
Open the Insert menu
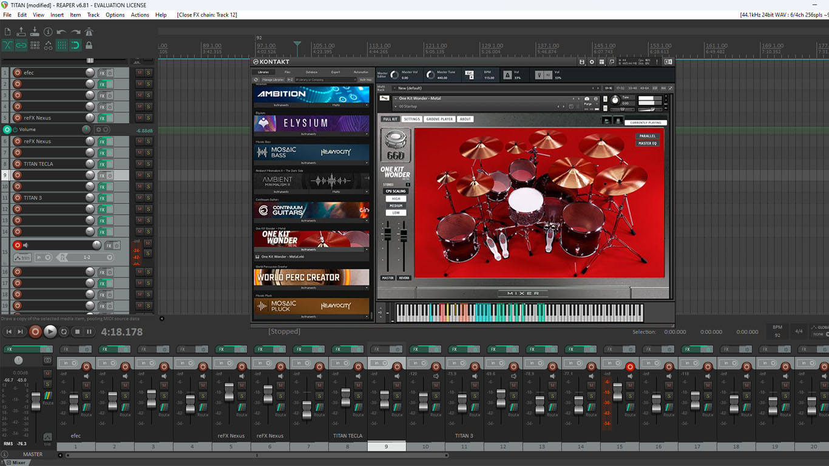pyautogui.click(x=57, y=15)
